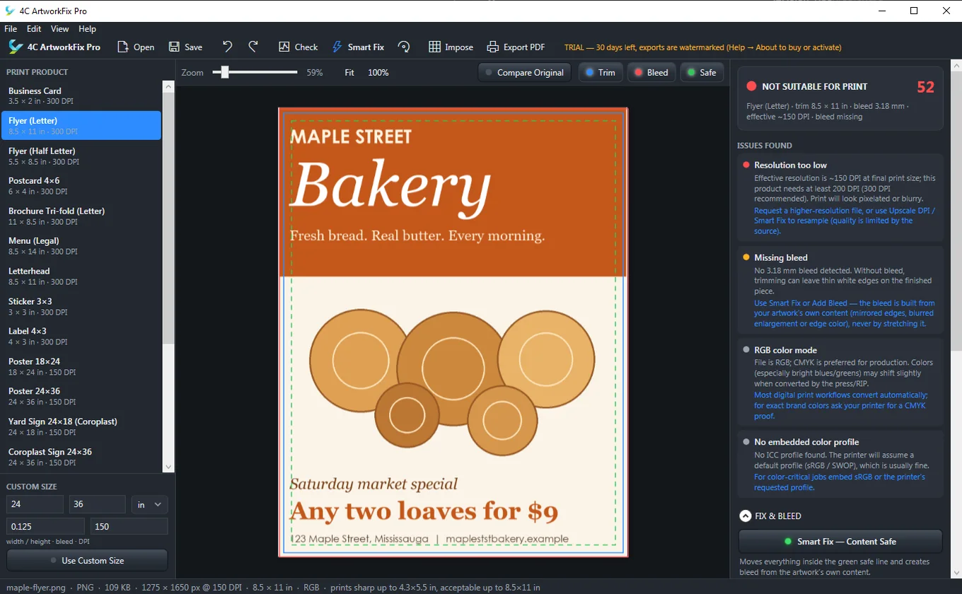Click the Open file toolbar icon
The width and height of the screenshot is (962, 594).
pos(122,47)
